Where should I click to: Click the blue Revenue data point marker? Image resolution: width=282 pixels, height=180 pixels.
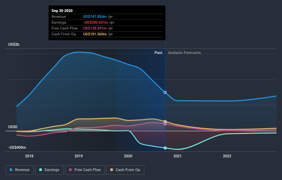[165, 92]
